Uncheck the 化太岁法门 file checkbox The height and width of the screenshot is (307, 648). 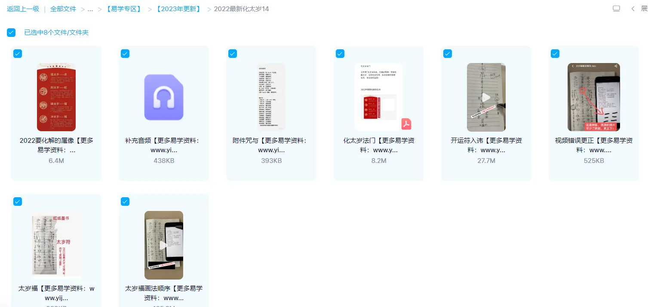pyautogui.click(x=340, y=54)
